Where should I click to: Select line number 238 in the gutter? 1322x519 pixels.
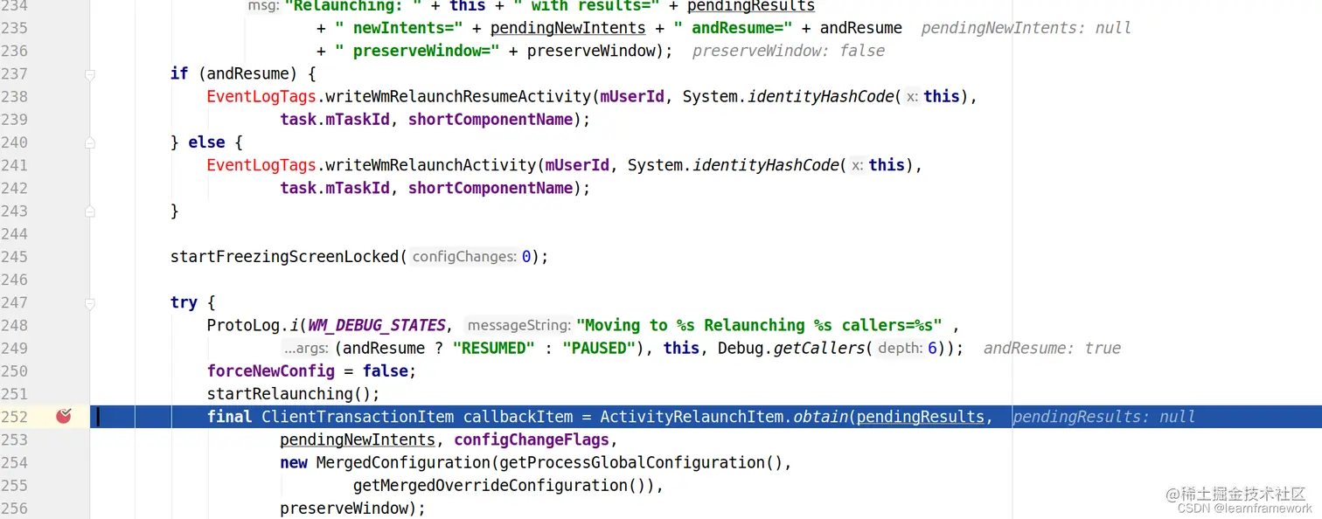click(x=15, y=97)
